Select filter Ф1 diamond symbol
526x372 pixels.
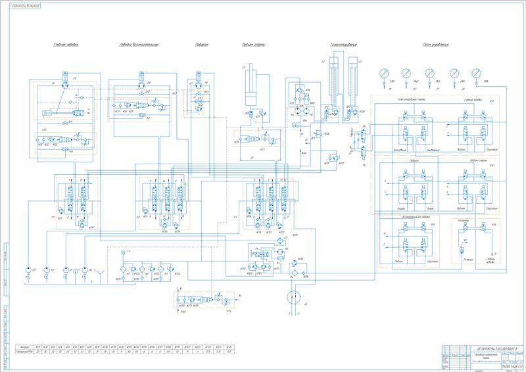[123, 269]
